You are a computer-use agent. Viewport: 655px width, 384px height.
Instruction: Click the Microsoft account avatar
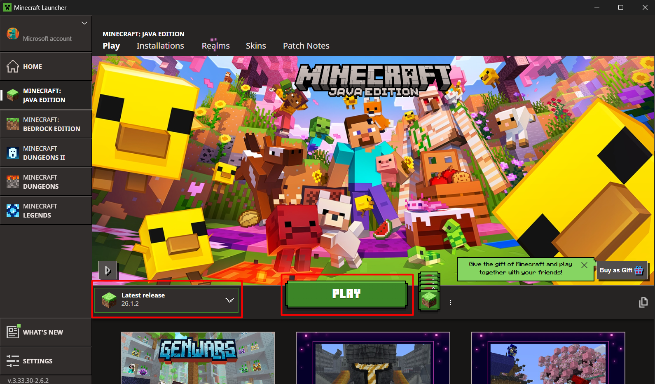13,34
